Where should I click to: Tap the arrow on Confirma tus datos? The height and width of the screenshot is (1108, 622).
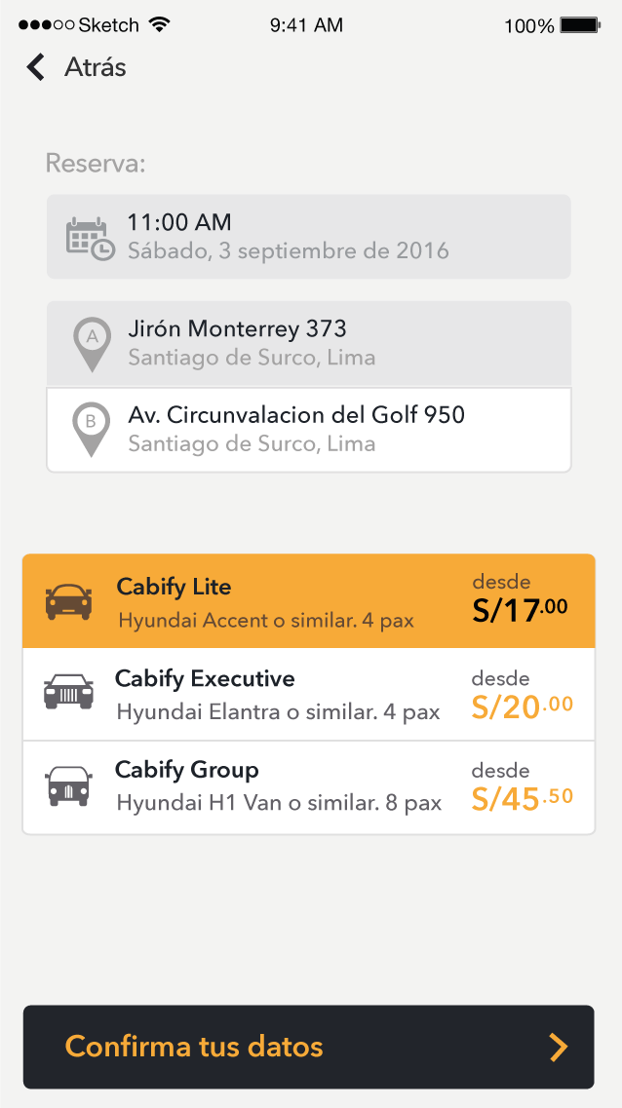point(558,1048)
